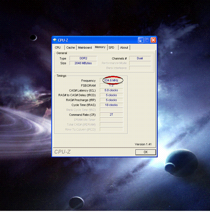Click the 2T command rate value
This screenshot has height=212, width=210.
point(111,115)
